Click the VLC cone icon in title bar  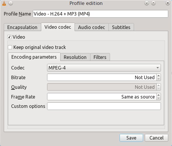(x=4, y=3)
